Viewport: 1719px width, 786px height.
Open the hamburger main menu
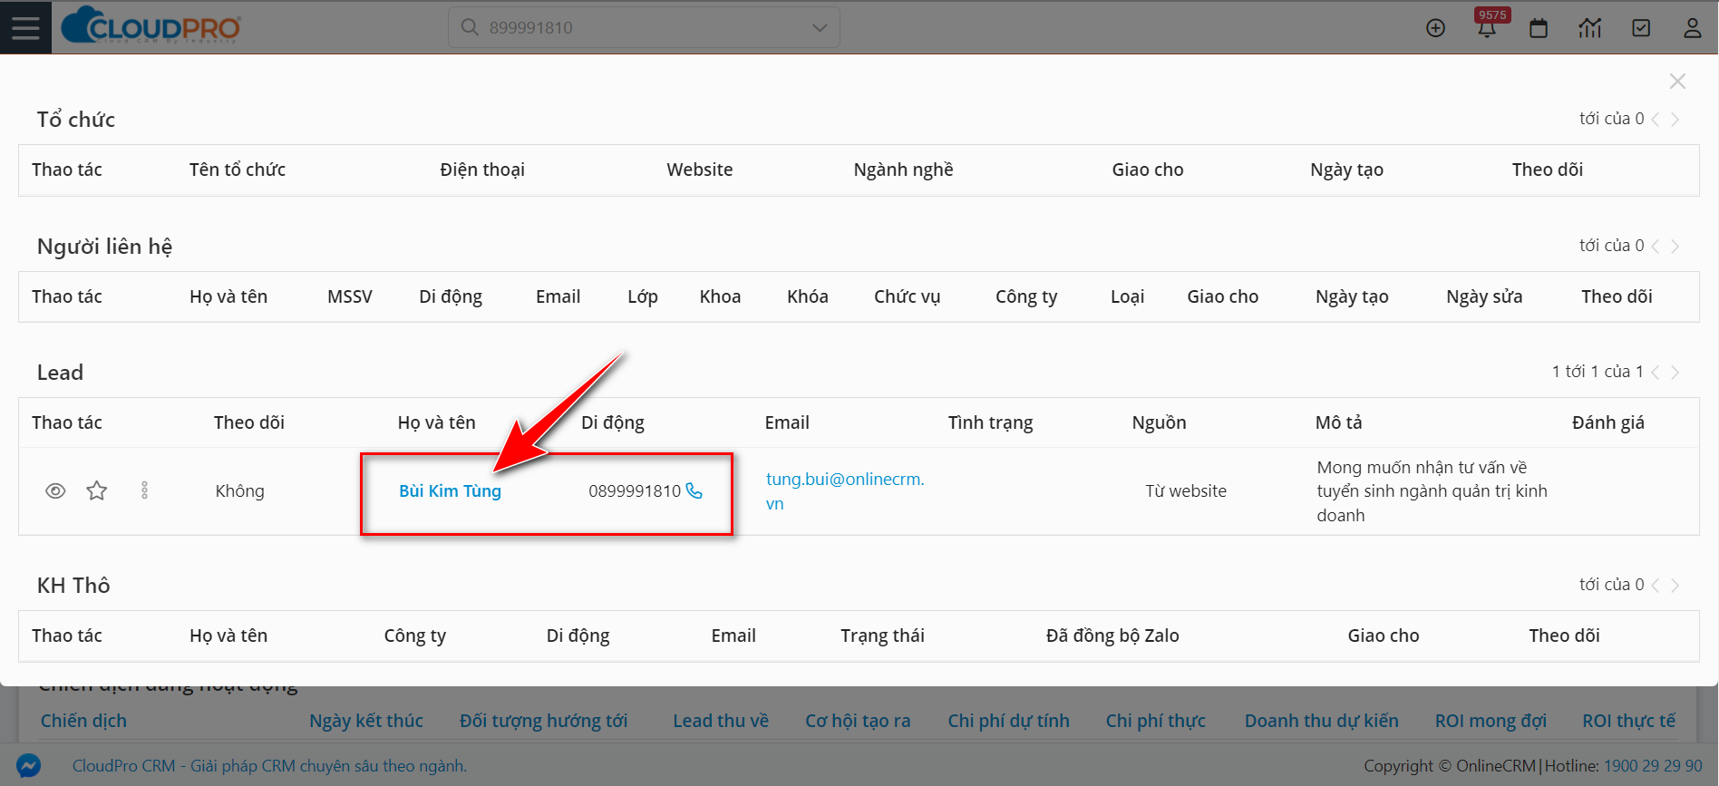[x=25, y=27]
